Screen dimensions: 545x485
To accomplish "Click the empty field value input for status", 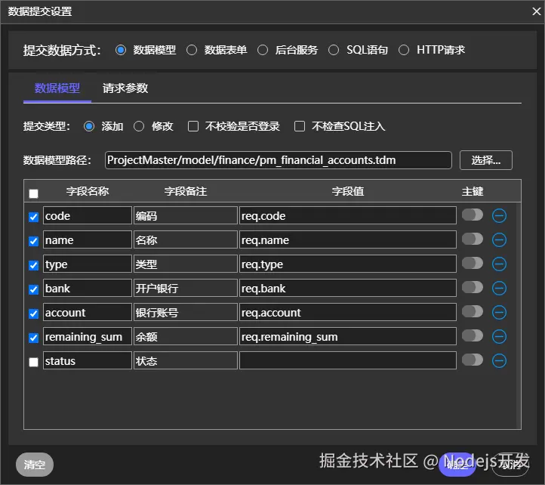I will 348,361.
